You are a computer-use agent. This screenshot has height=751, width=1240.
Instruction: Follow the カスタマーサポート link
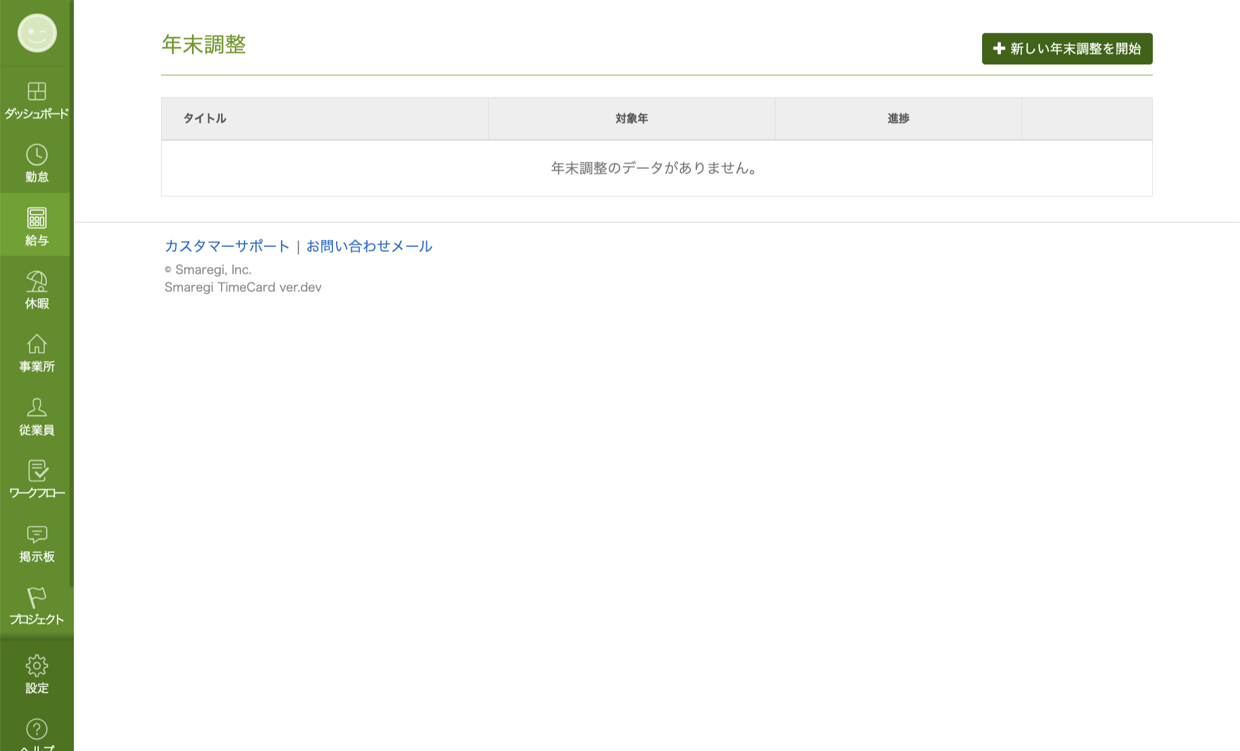click(227, 246)
